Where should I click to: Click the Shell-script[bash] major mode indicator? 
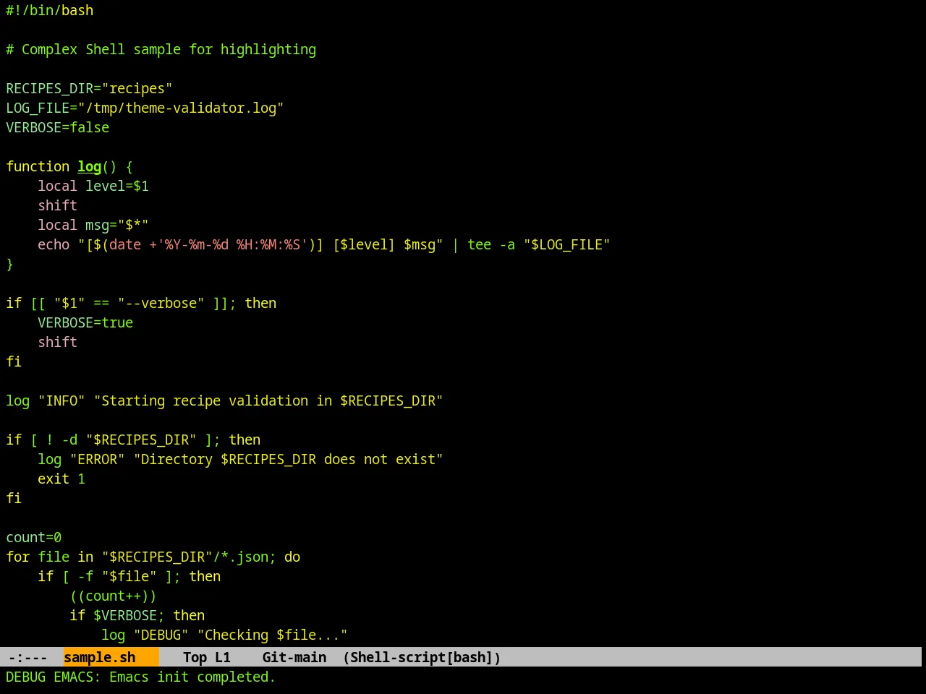point(422,657)
